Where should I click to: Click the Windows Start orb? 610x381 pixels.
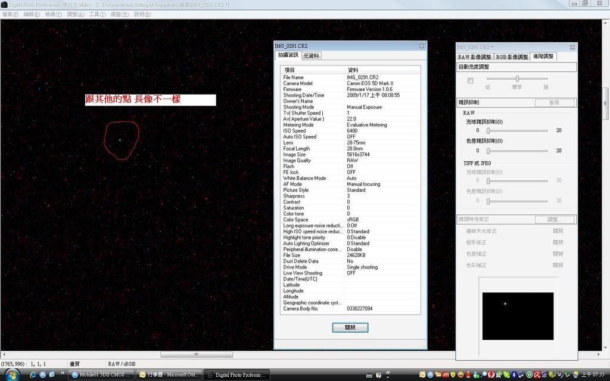pos(11,374)
